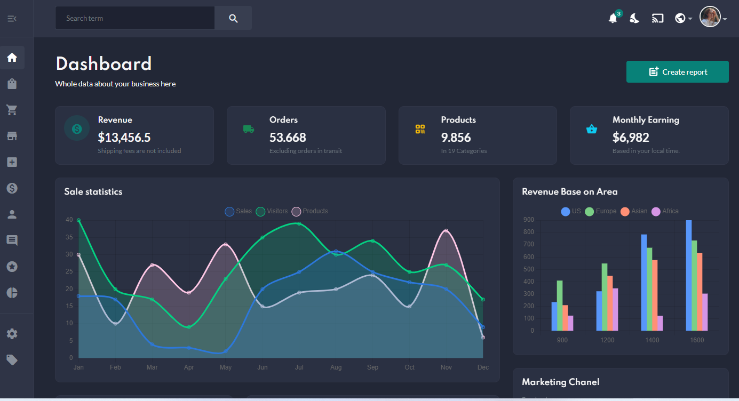This screenshot has height=401, width=739.
Task: Toggle the US legend in Revenue chart
Action: [571, 211]
